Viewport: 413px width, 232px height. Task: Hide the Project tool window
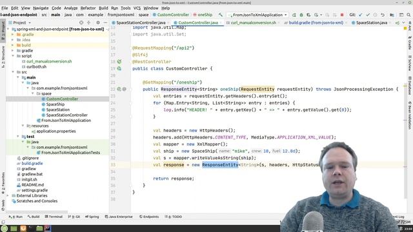coord(105,23)
